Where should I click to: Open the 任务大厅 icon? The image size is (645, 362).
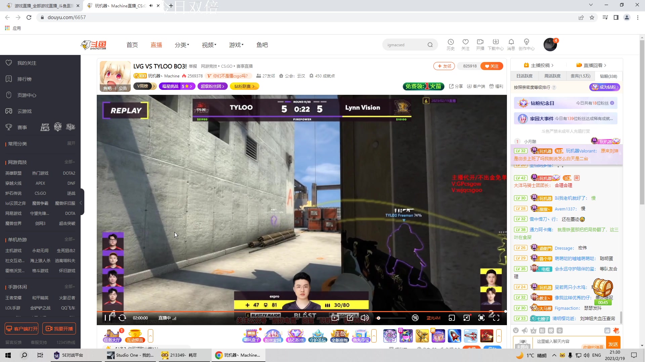113,336
